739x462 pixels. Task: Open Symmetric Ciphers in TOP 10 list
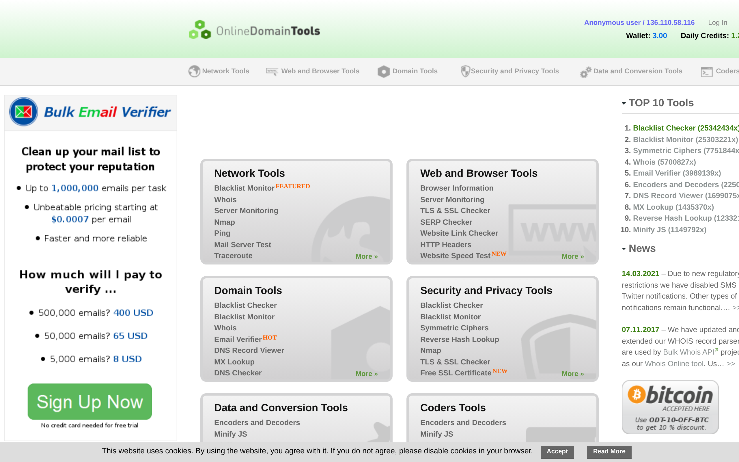686,151
